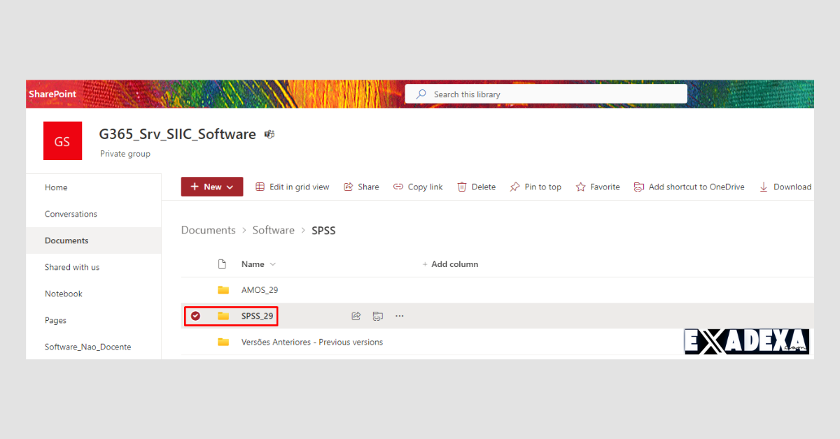This screenshot has height=439, width=840.
Task: Click the Share icon in the toolbar
Action: point(346,187)
